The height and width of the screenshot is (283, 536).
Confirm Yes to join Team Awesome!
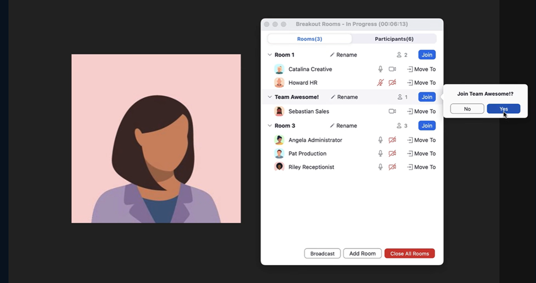coord(503,109)
